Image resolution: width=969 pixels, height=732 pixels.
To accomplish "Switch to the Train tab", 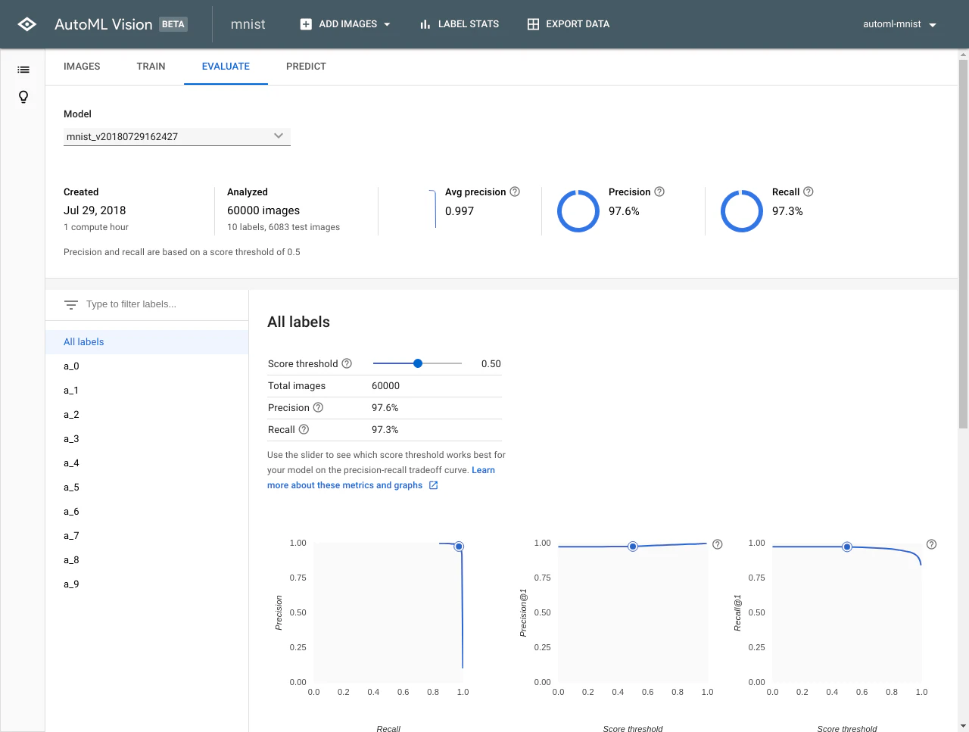I will [151, 67].
